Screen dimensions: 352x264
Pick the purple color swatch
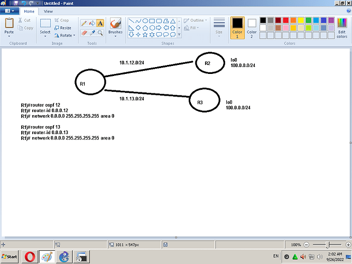331,20
